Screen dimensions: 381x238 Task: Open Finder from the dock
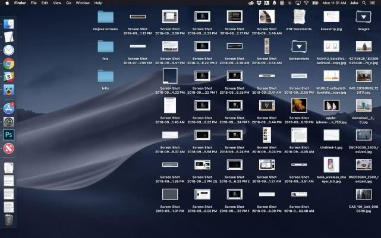click(9, 24)
